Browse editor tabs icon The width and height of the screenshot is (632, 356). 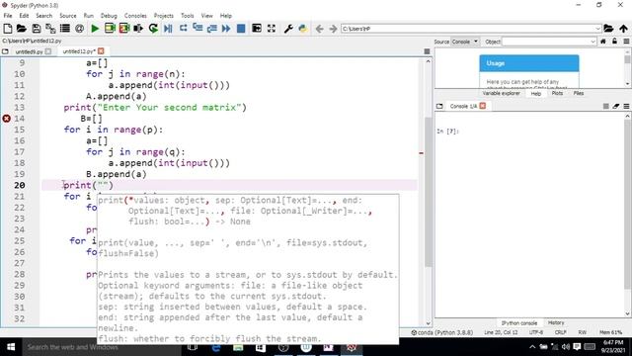[5, 51]
